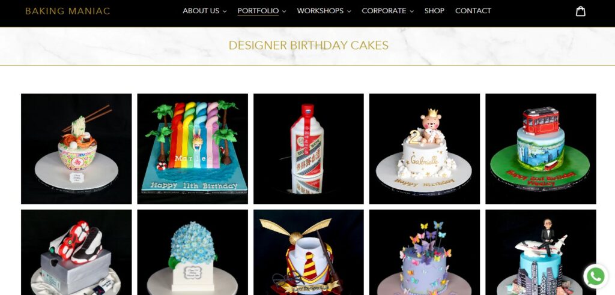
Task: Open the Shop menu item
Action: [434, 11]
